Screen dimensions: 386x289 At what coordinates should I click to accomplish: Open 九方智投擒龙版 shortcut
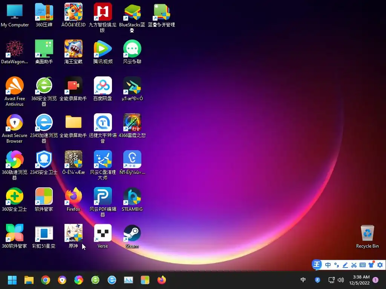coord(103,18)
